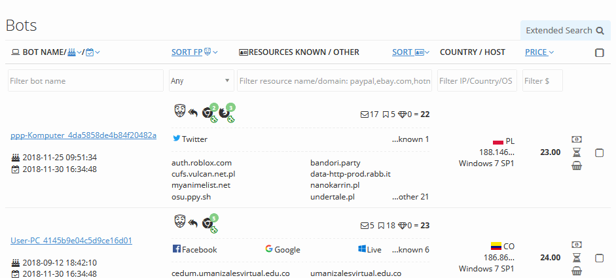Click the banknote icon in the ppp-Komputer row
This screenshot has height=278, width=616.
click(577, 139)
